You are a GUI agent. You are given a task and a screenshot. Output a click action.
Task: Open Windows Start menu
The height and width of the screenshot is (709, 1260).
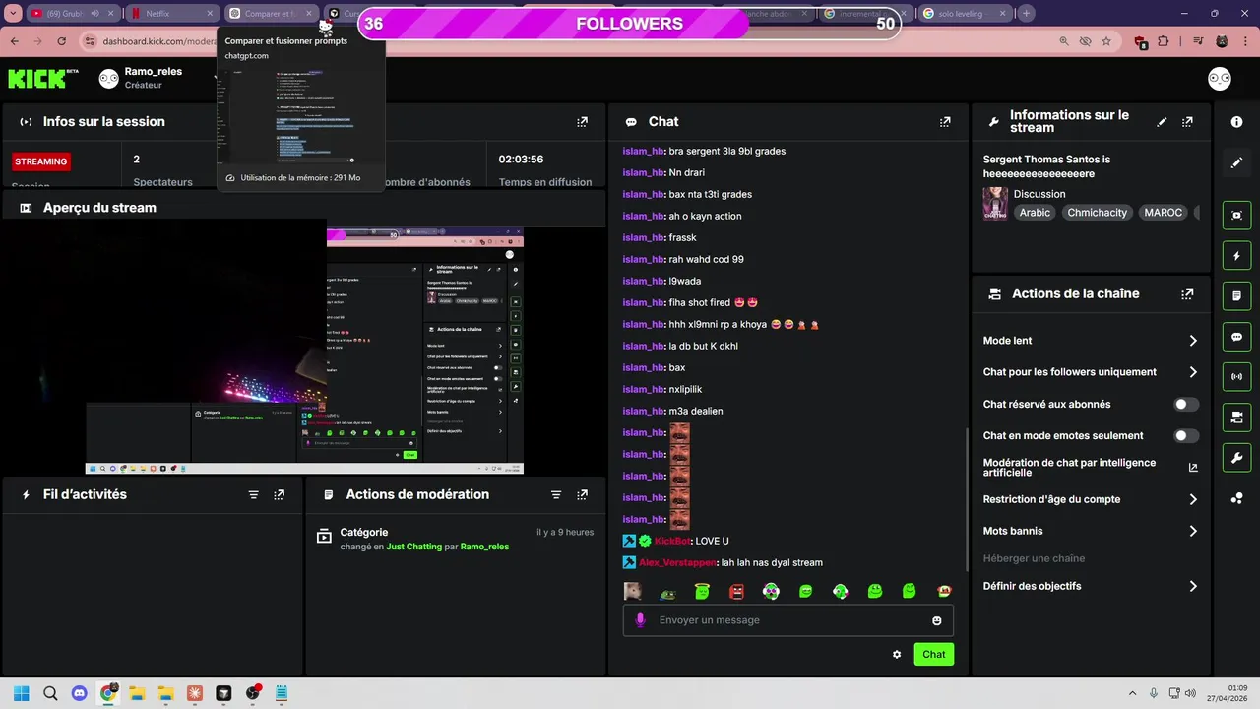22,693
